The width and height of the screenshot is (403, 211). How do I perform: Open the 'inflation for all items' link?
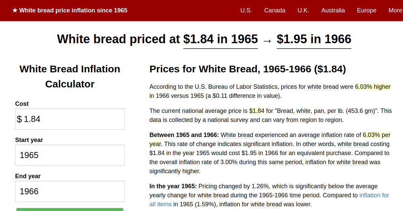[x=374, y=195]
